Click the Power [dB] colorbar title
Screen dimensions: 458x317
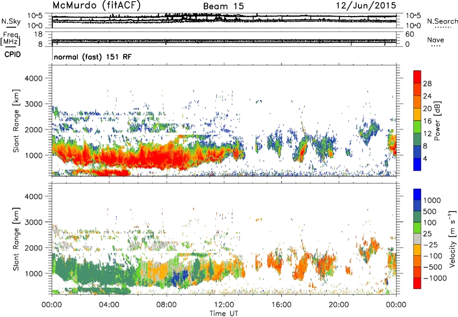(x=437, y=121)
